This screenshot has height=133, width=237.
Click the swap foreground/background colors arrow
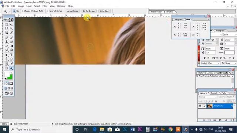coord(11,73)
